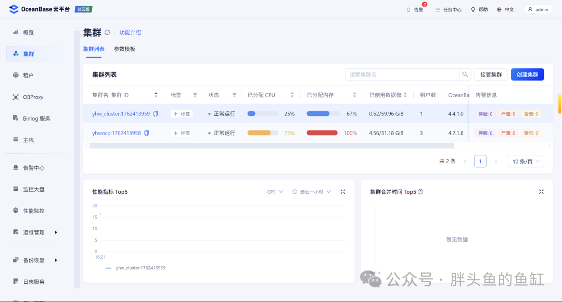Sort by 已分配 CPU column
This screenshot has width=562, height=302.
pyautogui.click(x=292, y=95)
